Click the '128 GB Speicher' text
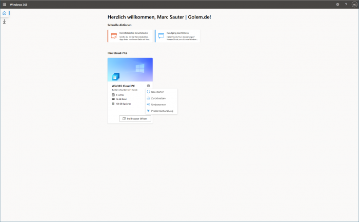The image size is (359, 222). tap(124, 104)
